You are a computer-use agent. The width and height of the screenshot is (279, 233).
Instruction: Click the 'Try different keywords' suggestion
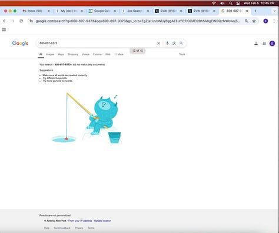point(55,78)
